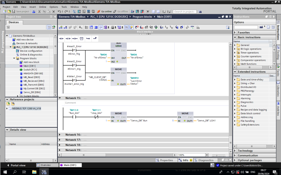Create a new project with toolbar icon
Viewport: 281px width, 175px height.
coord(4,12)
